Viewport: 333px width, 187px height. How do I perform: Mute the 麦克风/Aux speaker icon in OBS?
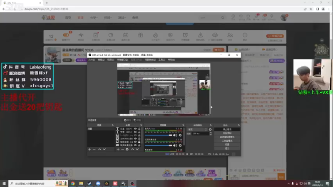[x=175, y=135]
